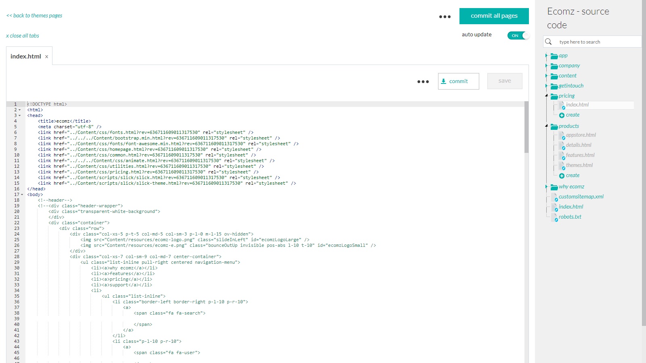The height and width of the screenshot is (363, 646).
Task: Open themes.html in the file tree
Action: pyautogui.click(x=579, y=165)
